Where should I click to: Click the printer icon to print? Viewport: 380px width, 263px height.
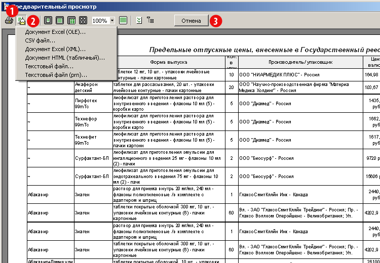point(9,21)
